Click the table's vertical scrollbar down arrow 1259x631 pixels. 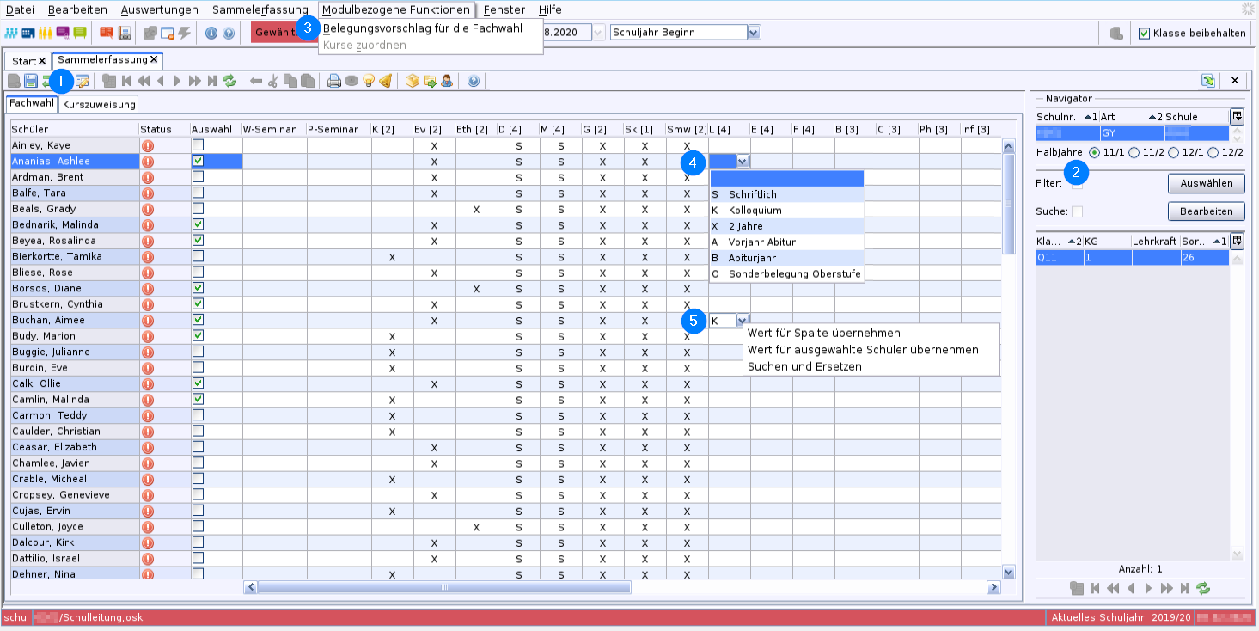[x=1009, y=571]
